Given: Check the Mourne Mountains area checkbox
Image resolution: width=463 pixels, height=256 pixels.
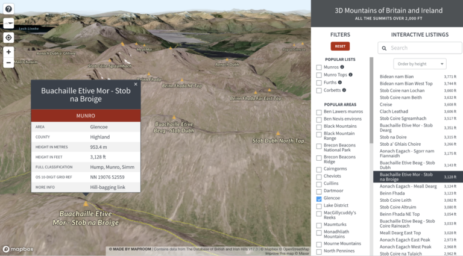Looking at the screenshot, I should pyautogui.click(x=319, y=245).
